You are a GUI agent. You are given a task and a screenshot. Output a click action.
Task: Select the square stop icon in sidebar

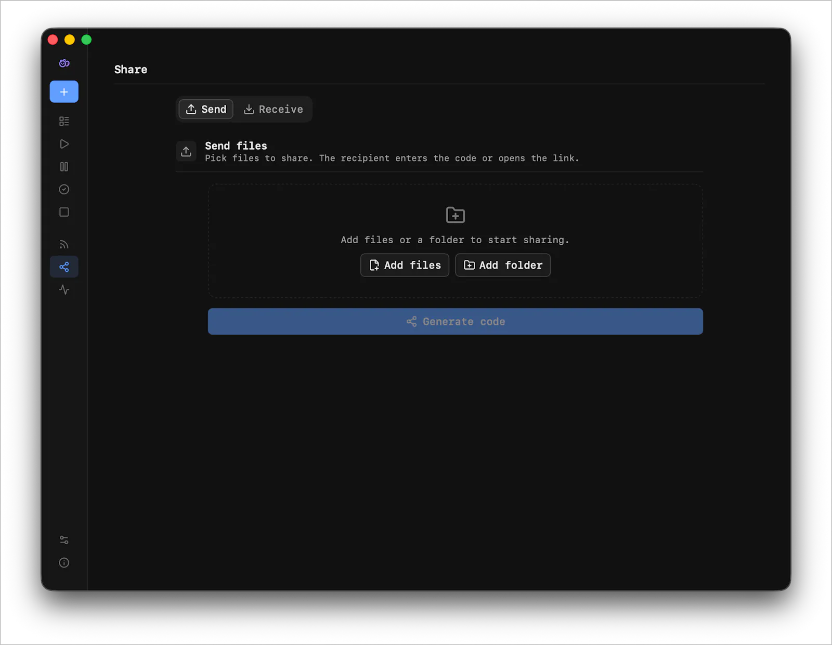coord(64,212)
